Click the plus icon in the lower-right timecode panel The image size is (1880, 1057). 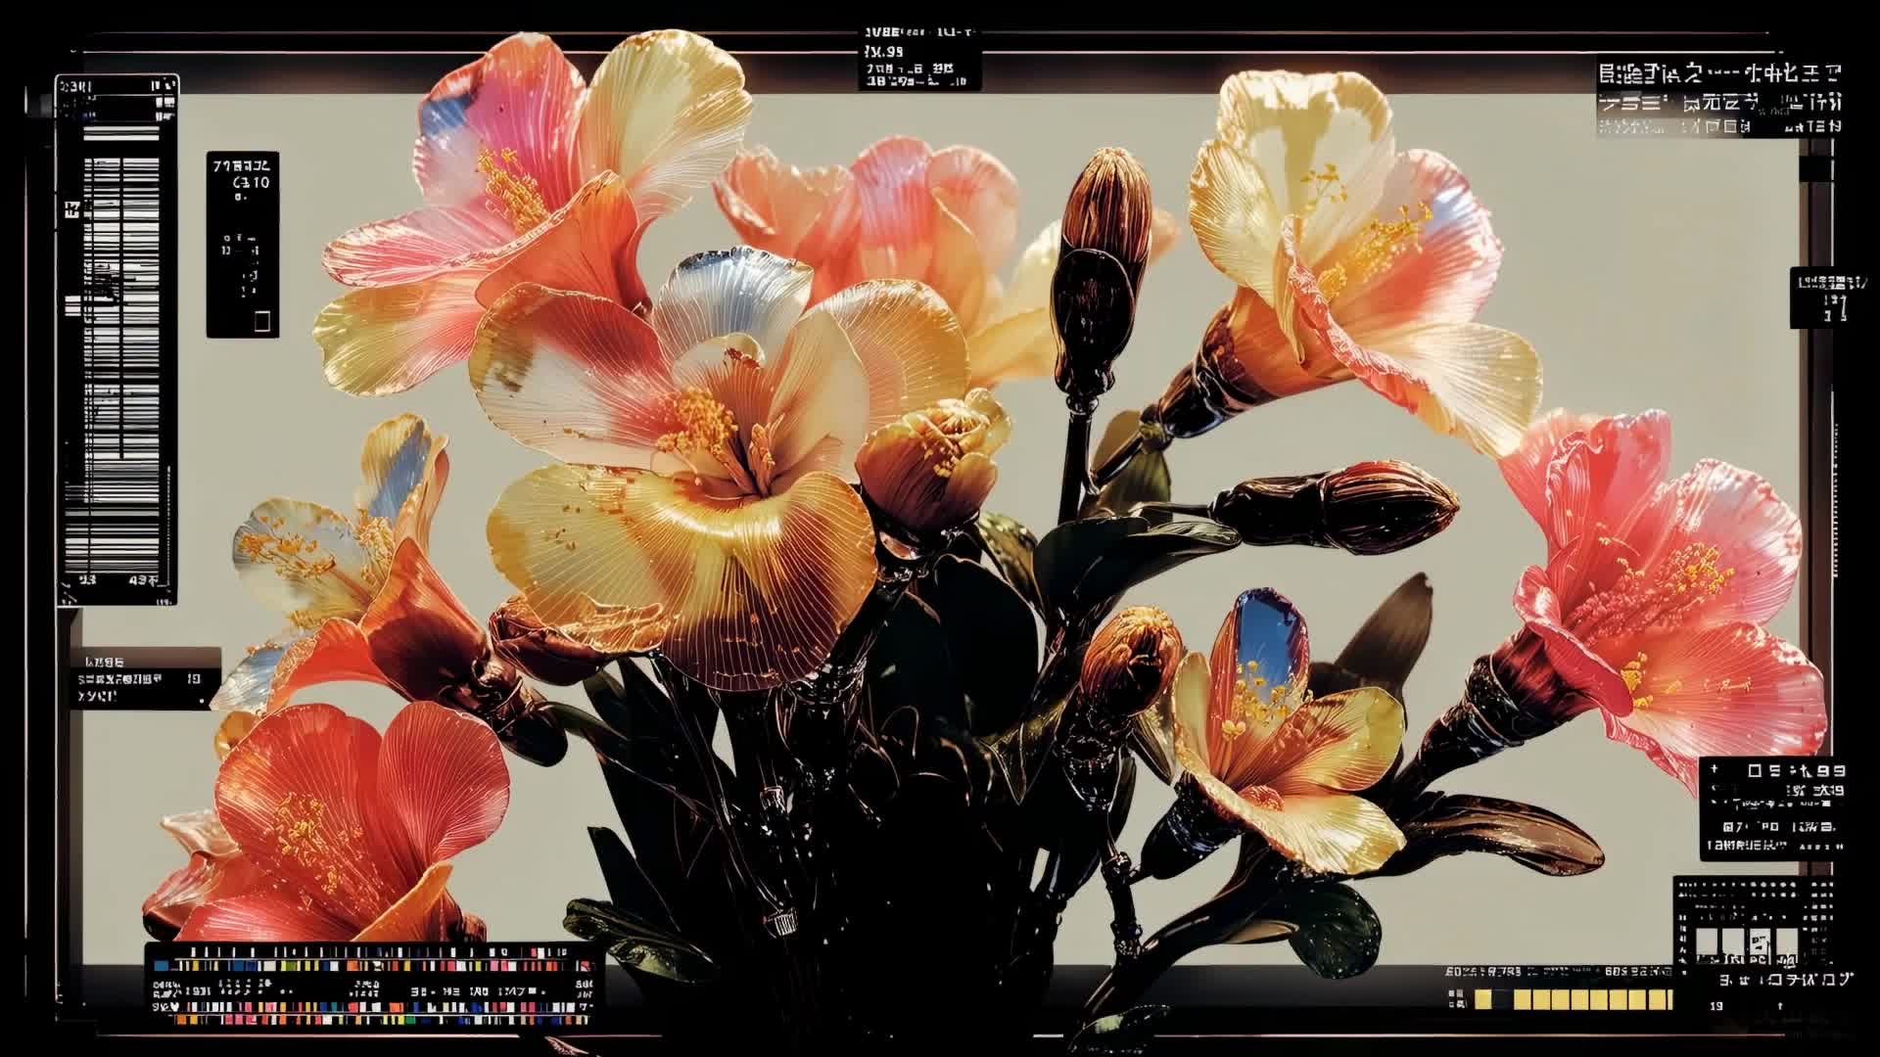(x=1715, y=769)
